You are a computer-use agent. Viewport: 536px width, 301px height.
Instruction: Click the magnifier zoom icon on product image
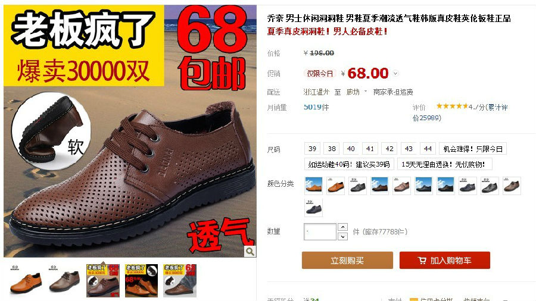pos(250,252)
